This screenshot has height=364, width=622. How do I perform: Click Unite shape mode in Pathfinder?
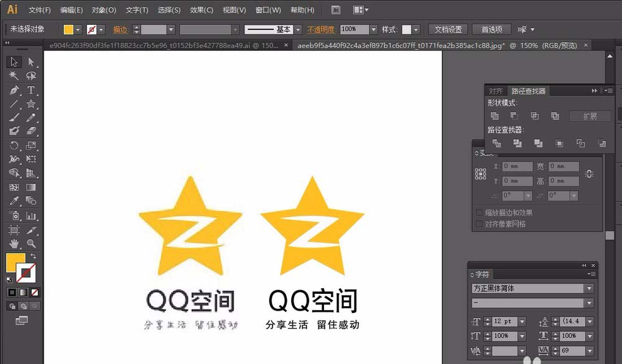494,116
